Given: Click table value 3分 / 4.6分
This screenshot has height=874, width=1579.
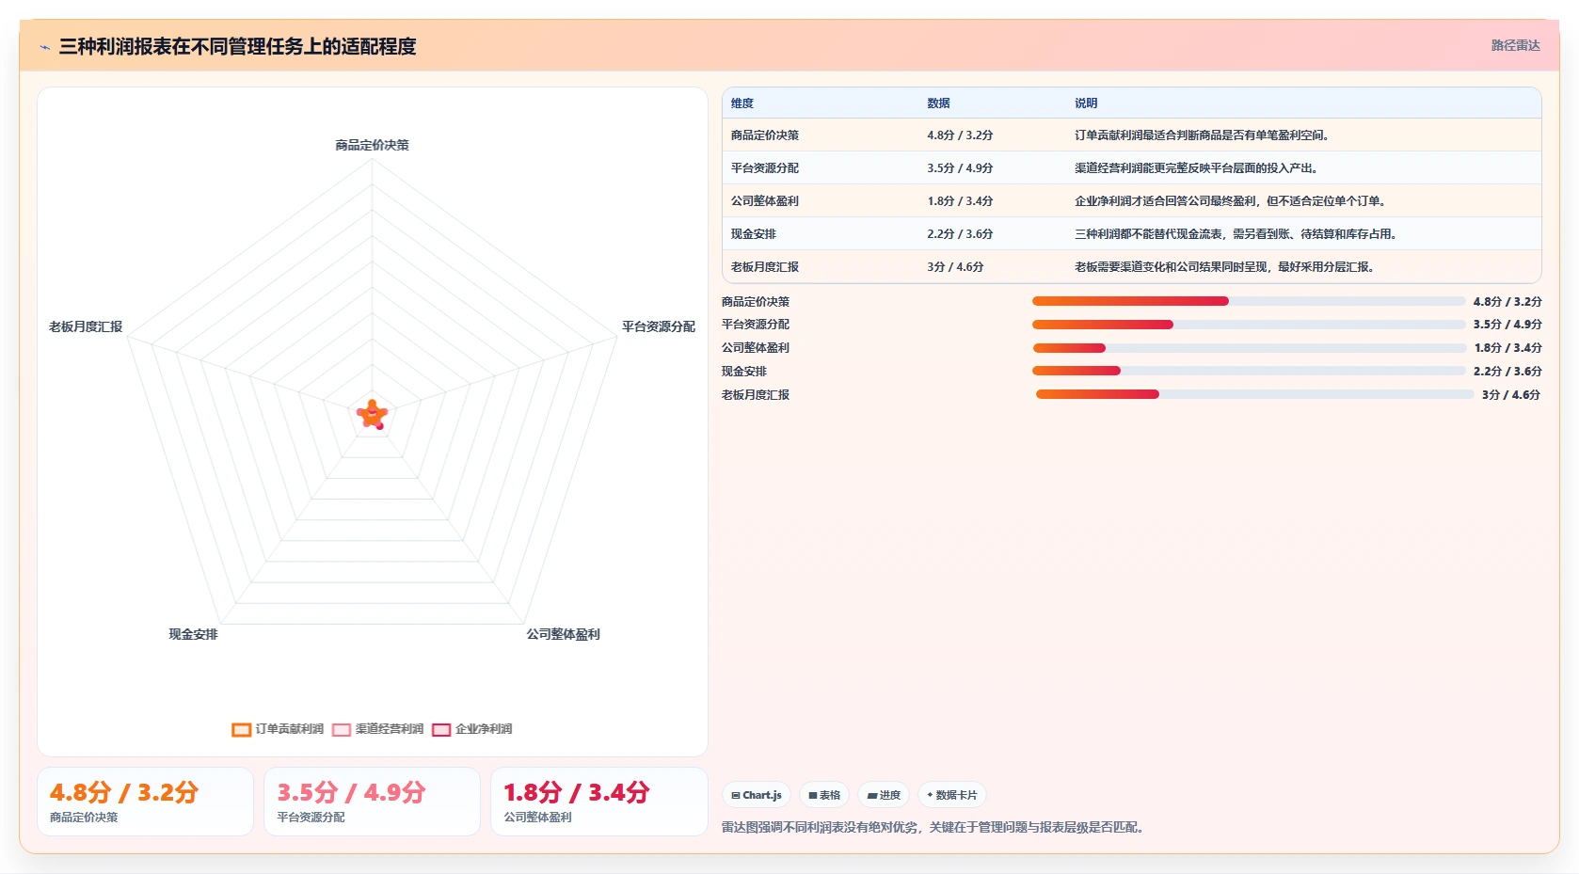Looking at the screenshot, I should click(955, 267).
